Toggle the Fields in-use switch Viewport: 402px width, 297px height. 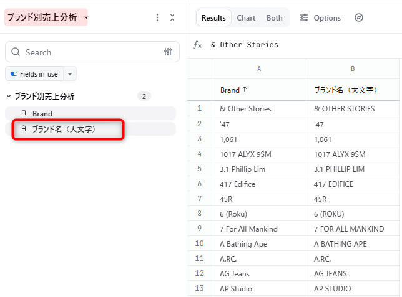(x=14, y=74)
